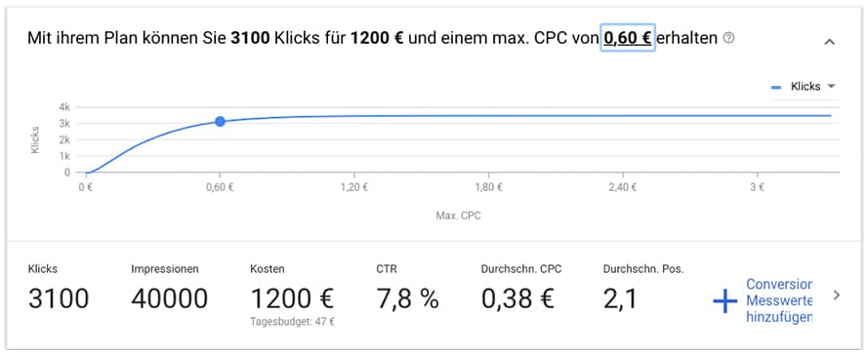
Task: Select the Impressionen metric 40000
Action: coord(169,299)
